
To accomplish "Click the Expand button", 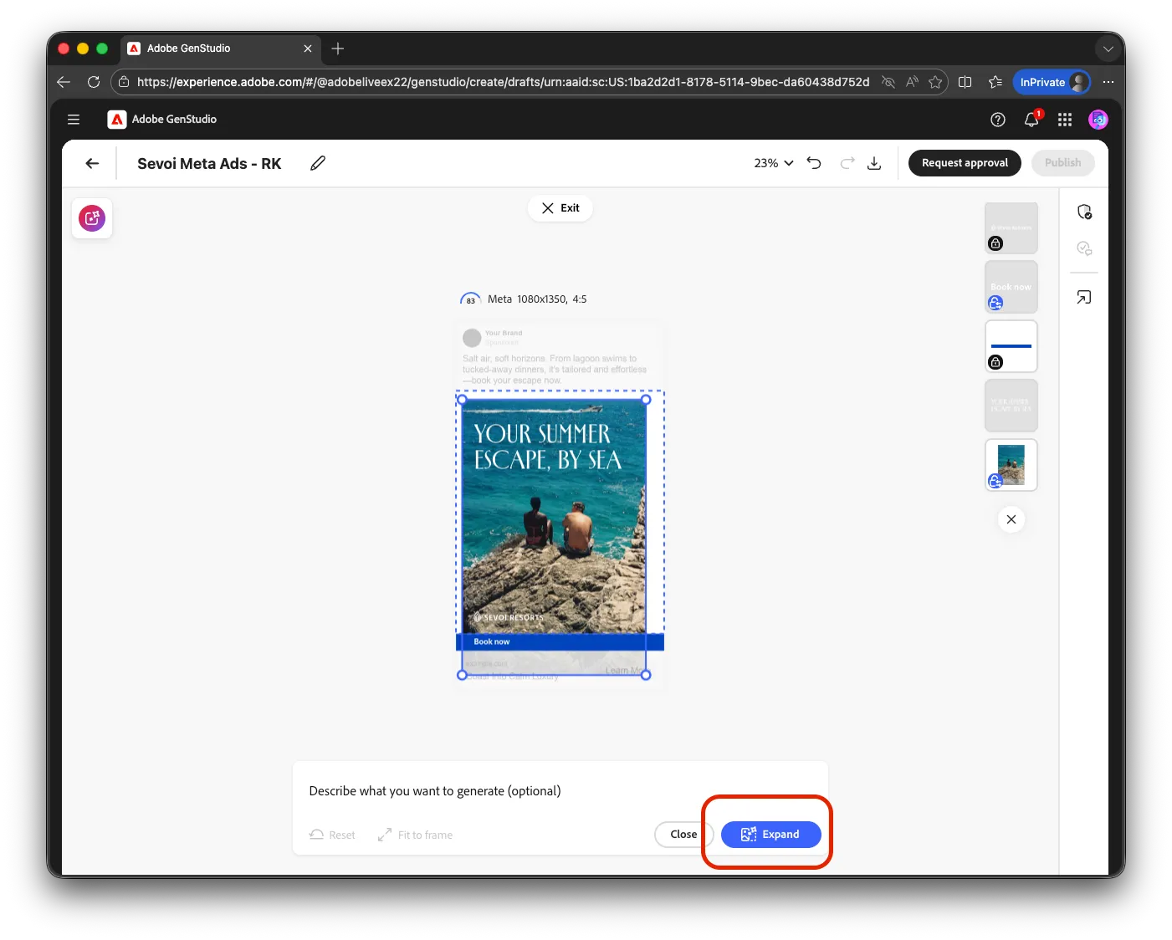I will pyautogui.click(x=770, y=835).
